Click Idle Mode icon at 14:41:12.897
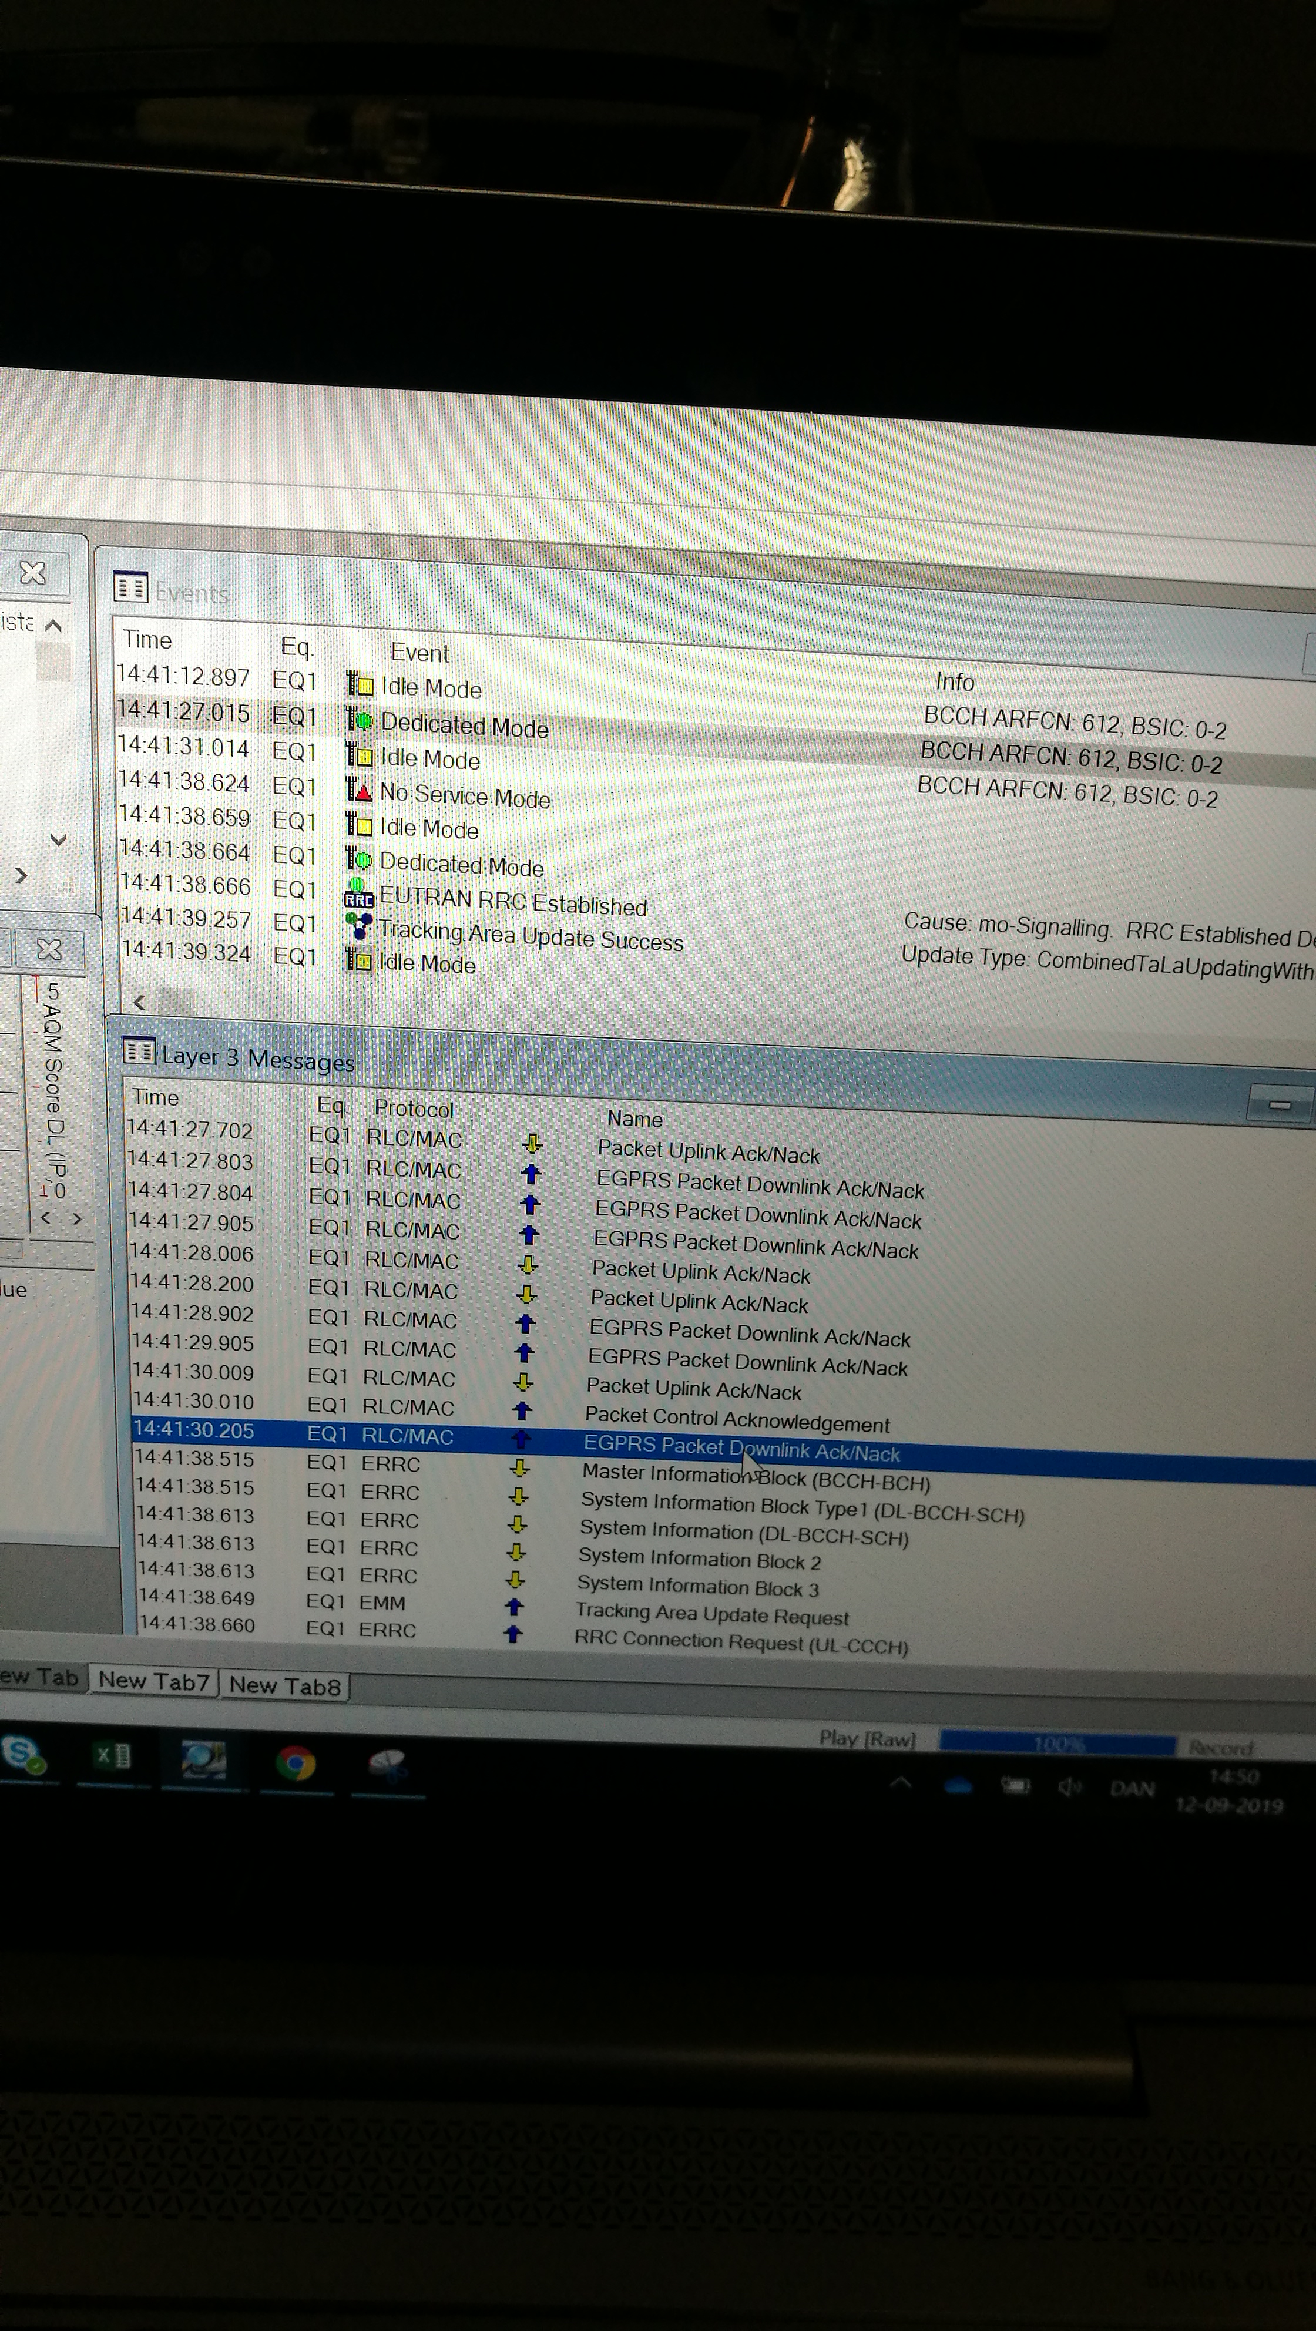 tap(360, 683)
